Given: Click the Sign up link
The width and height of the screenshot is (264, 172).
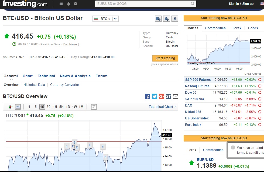Looking at the screenshot, I should [x=248, y=4].
